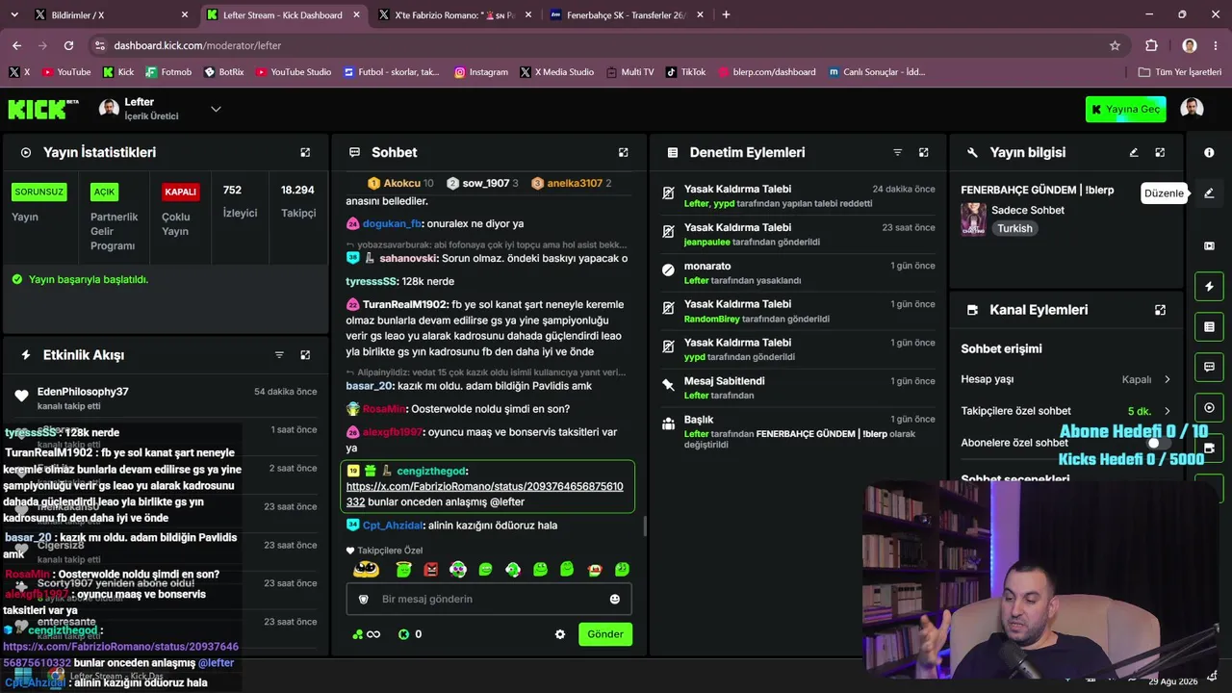Viewport: 1232px width, 693px height.
Task: Pop out the Yayın İstatistikleri panel
Action: (x=305, y=152)
